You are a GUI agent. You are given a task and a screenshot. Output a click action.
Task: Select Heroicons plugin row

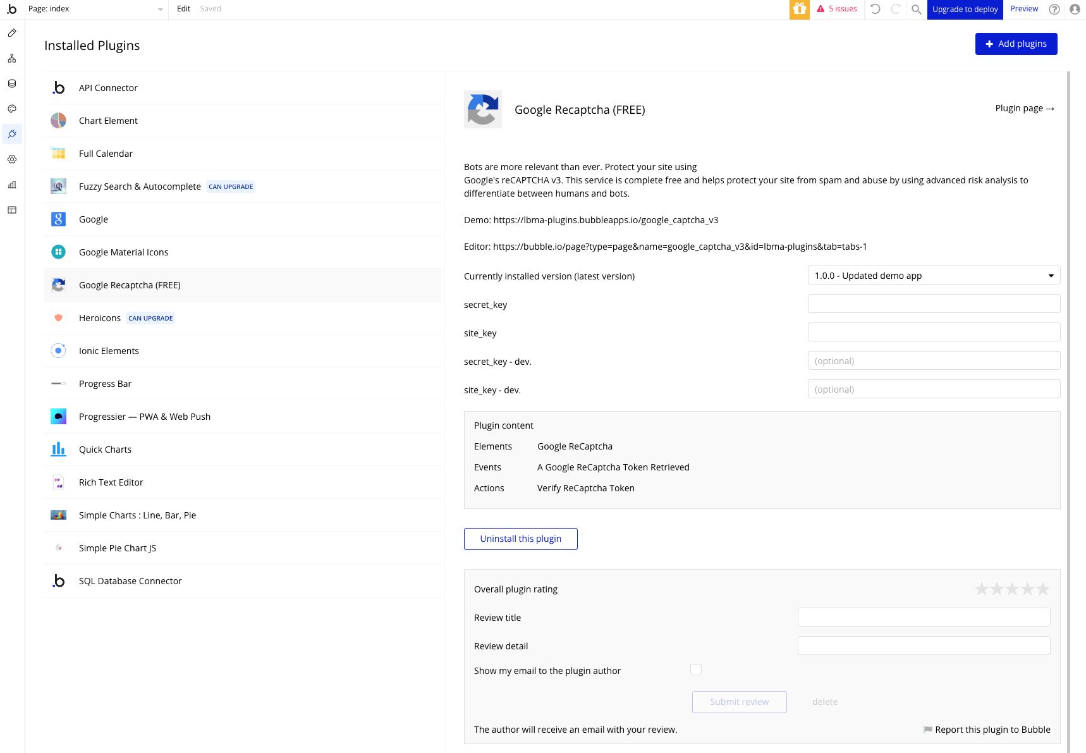pyautogui.click(x=243, y=318)
